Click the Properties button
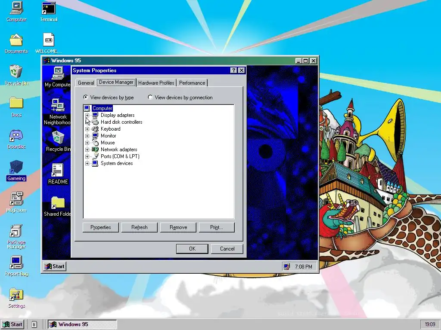The width and height of the screenshot is (441, 330). pyautogui.click(x=101, y=227)
